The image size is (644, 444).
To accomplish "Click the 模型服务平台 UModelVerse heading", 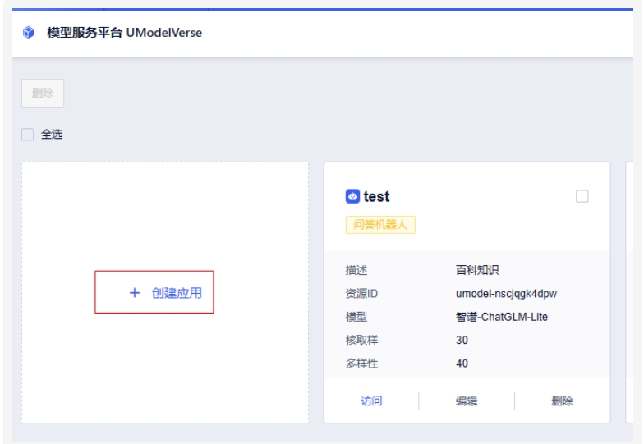I will click(x=125, y=33).
